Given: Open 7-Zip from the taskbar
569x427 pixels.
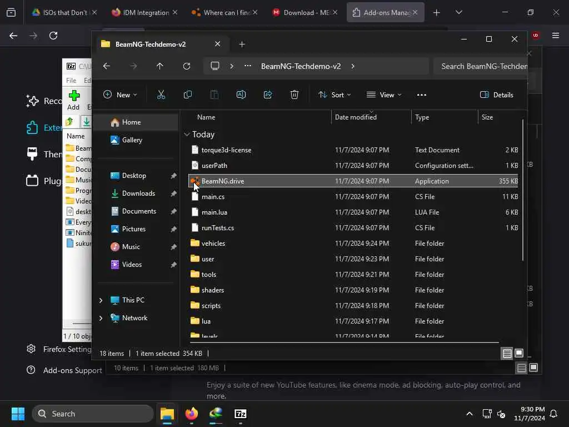Looking at the screenshot, I should 240,414.
